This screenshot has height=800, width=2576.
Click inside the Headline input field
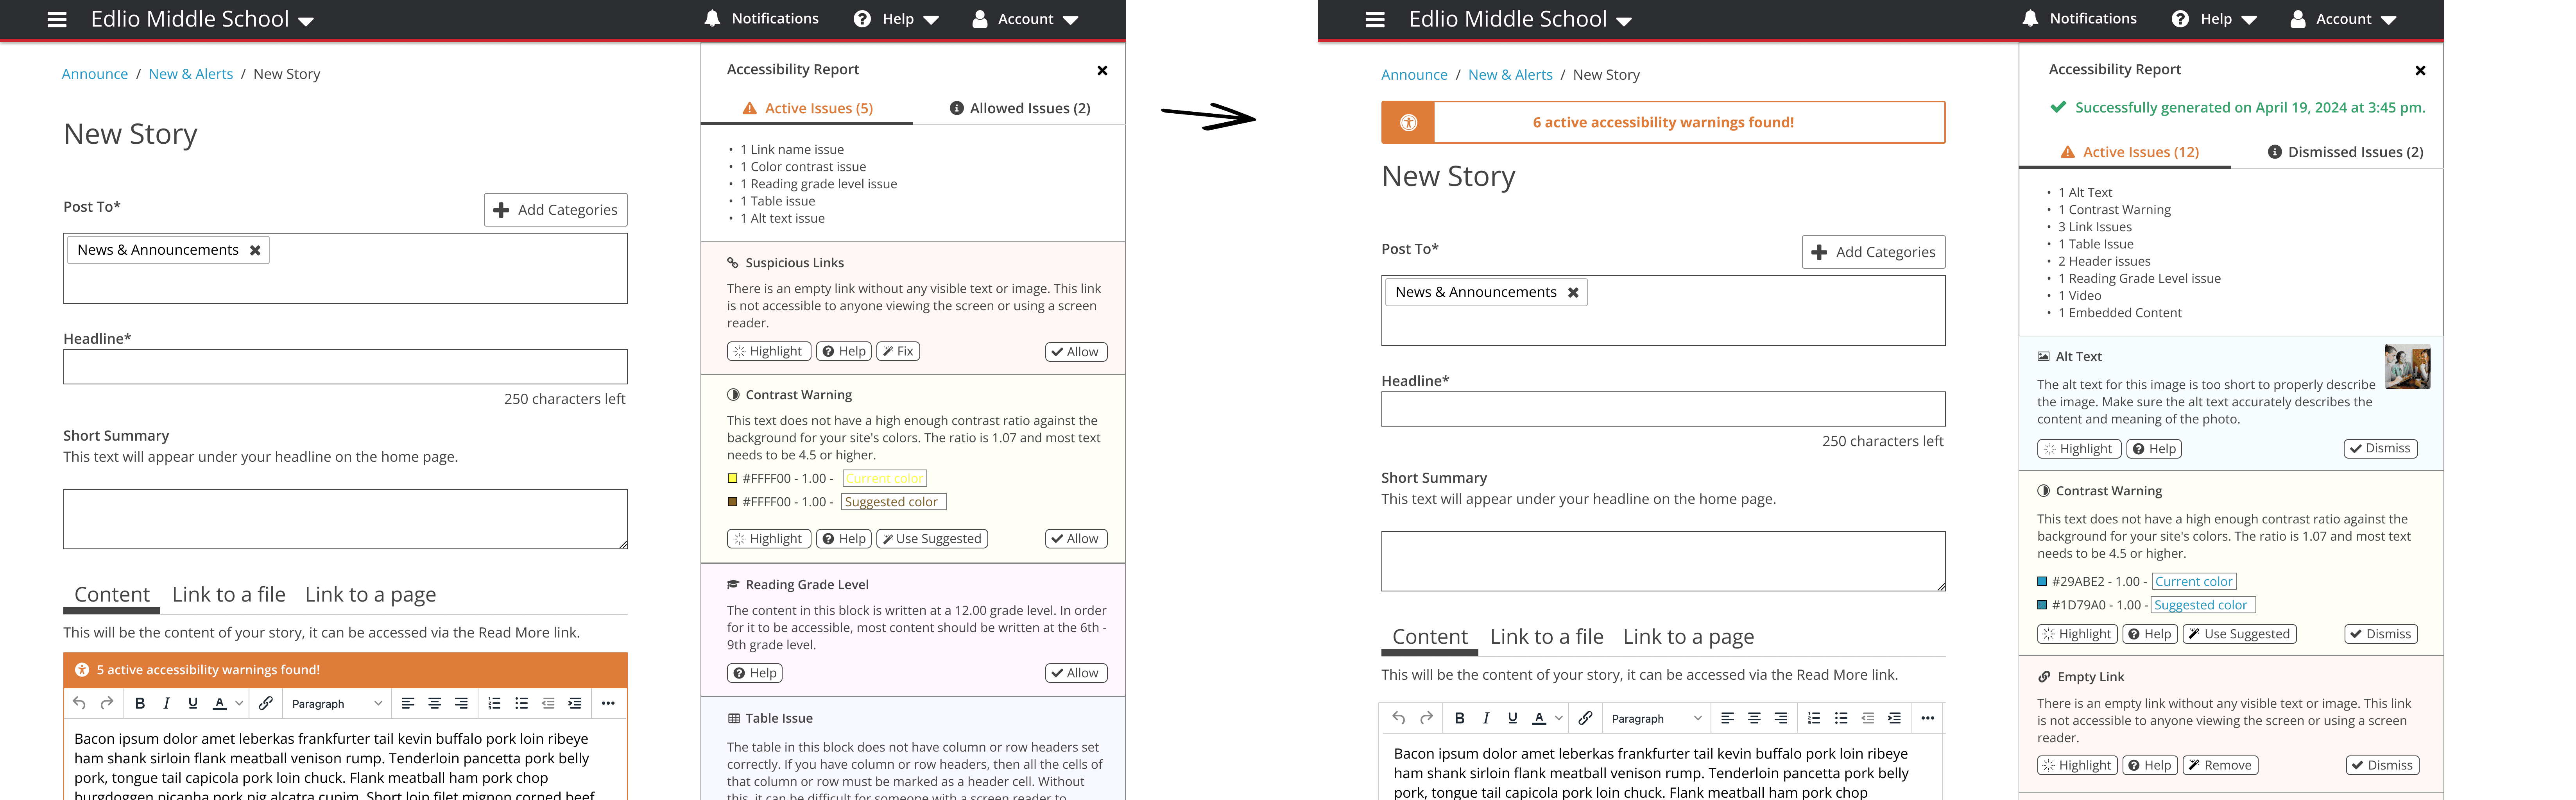[345, 366]
